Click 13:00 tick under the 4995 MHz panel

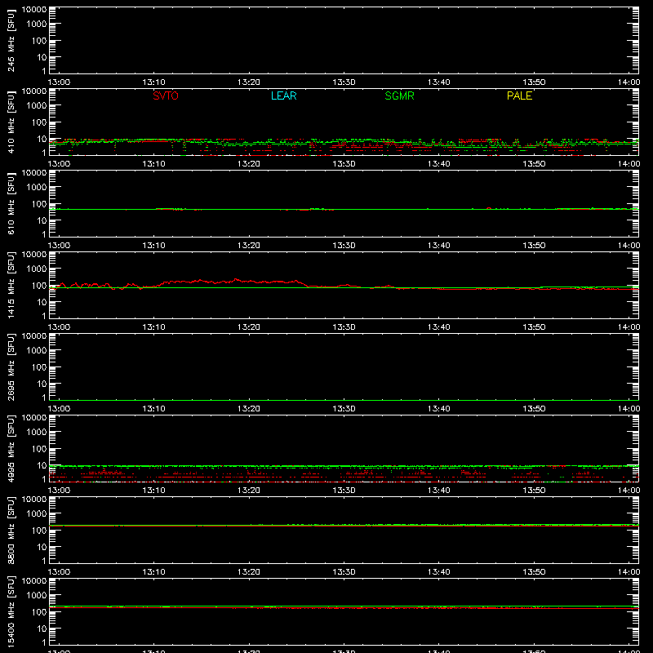click(x=59, y=491)
